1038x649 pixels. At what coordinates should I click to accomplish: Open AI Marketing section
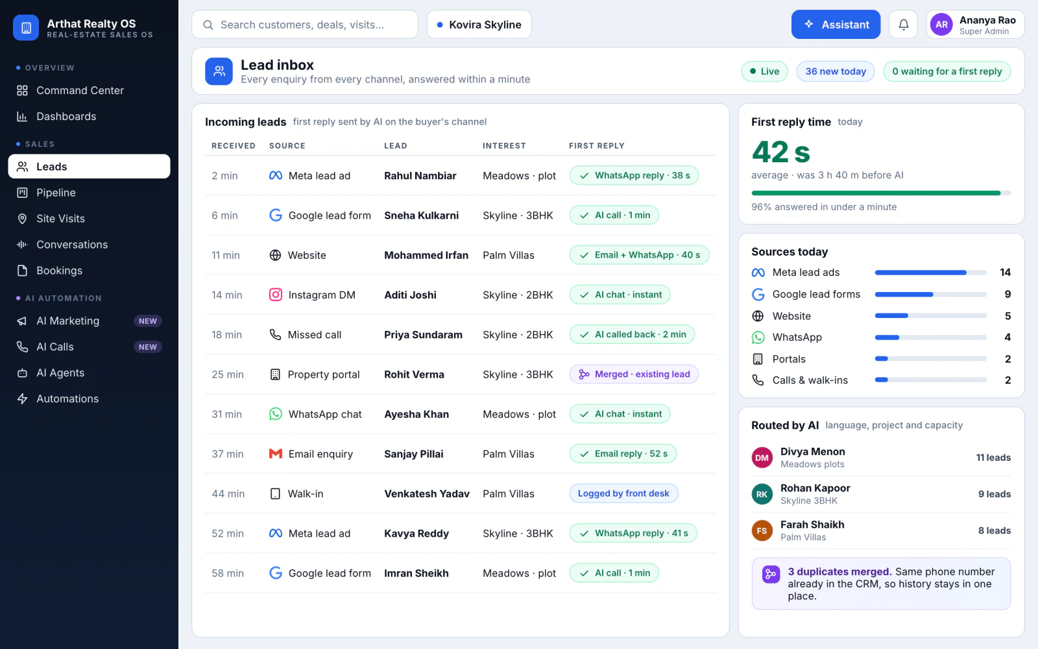click(x=89, y=321)
